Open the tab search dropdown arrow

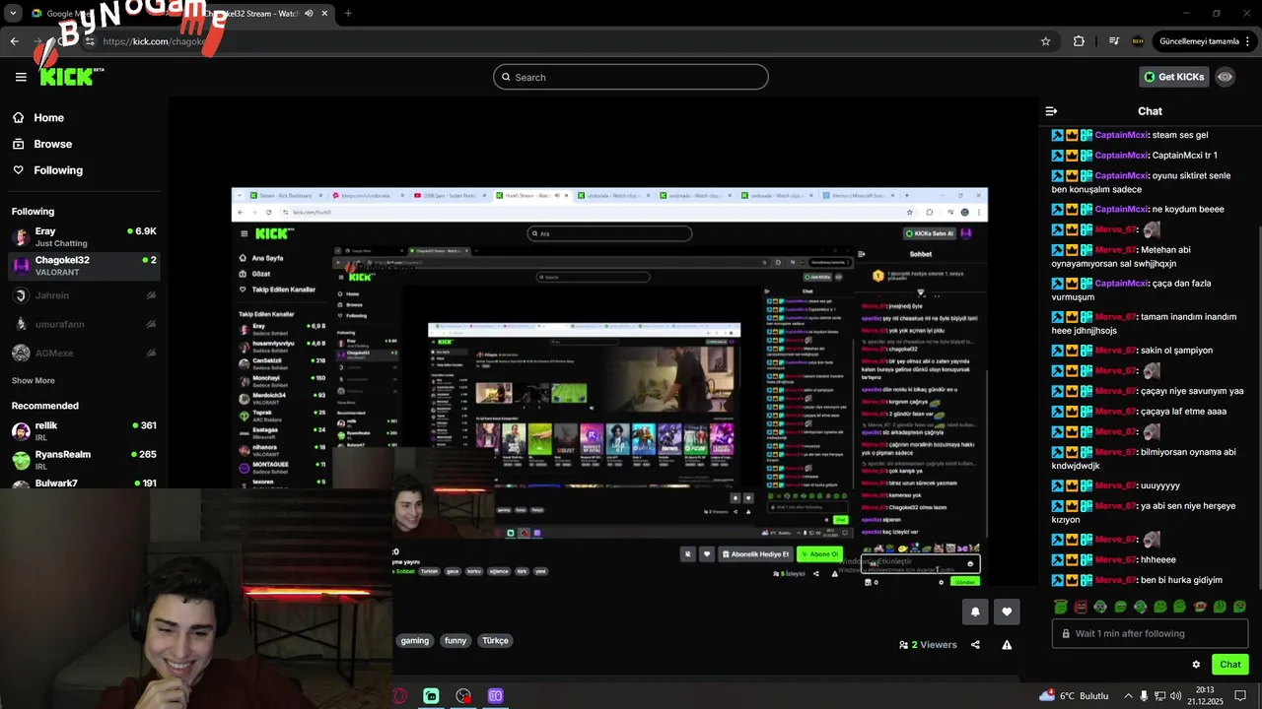pyautogui.click(x=12, y=14)
